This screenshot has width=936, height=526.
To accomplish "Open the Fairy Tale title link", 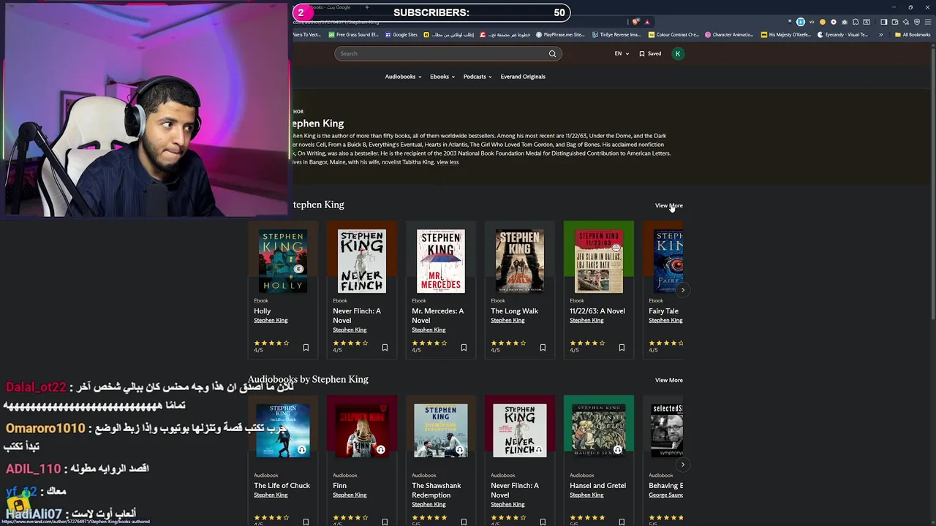I will 663,311.
